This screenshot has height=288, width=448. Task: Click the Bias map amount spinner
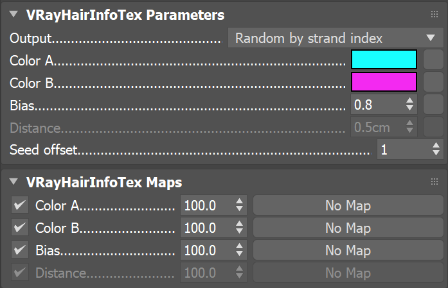240,250
